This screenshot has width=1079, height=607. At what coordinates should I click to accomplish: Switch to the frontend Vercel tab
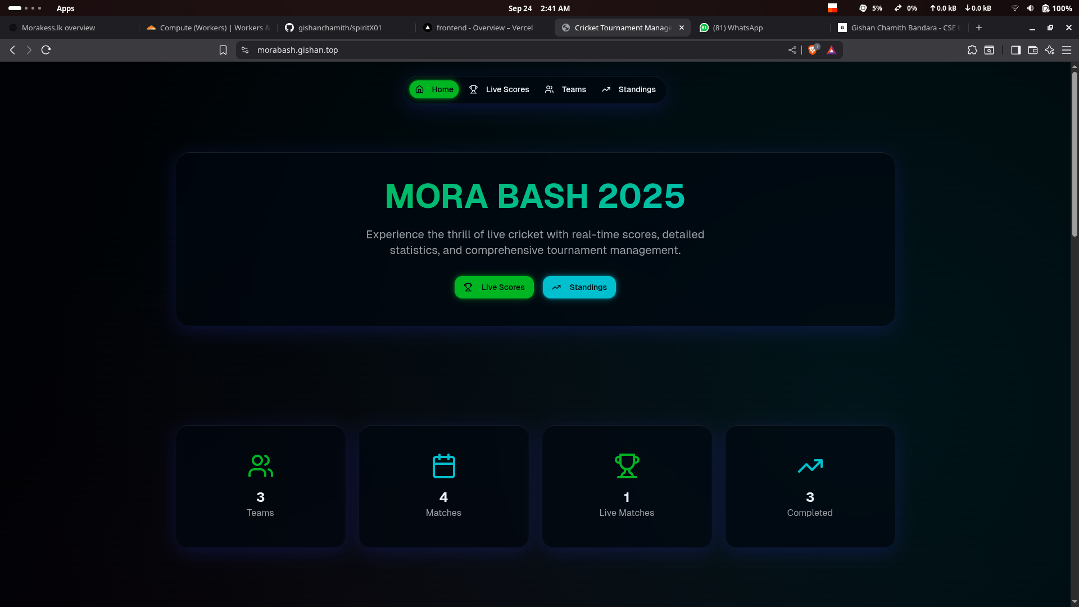point(483,28)
